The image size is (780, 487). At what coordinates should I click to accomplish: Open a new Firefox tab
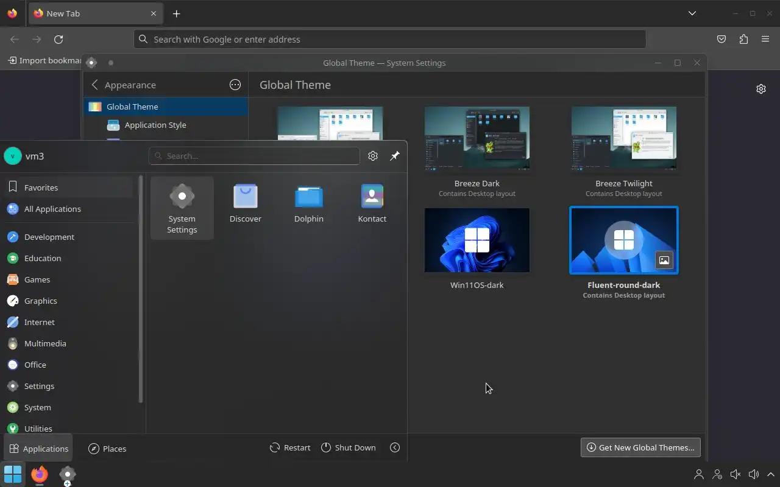(x=176, y=13)
